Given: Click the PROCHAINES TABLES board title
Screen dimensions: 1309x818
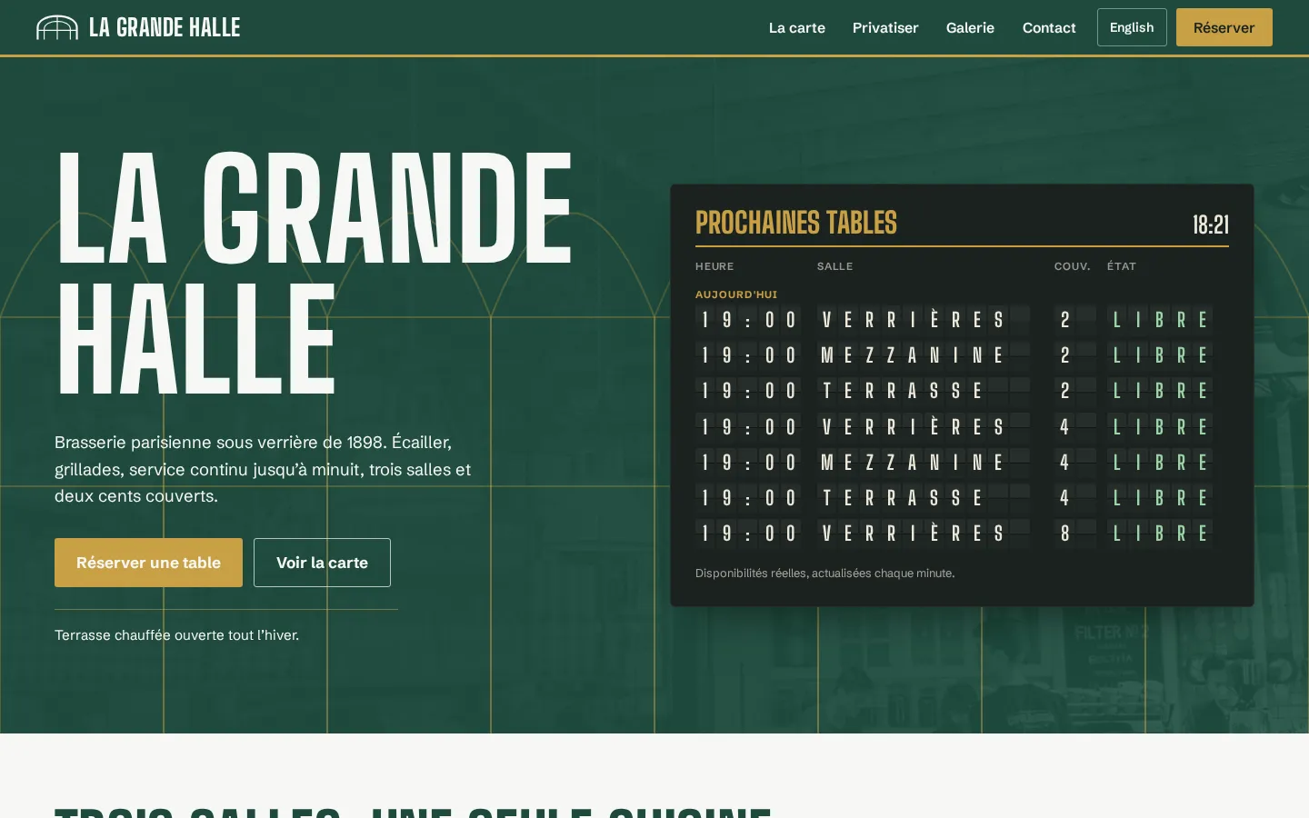Looking at the screenshot, I should tap(796, 223).
